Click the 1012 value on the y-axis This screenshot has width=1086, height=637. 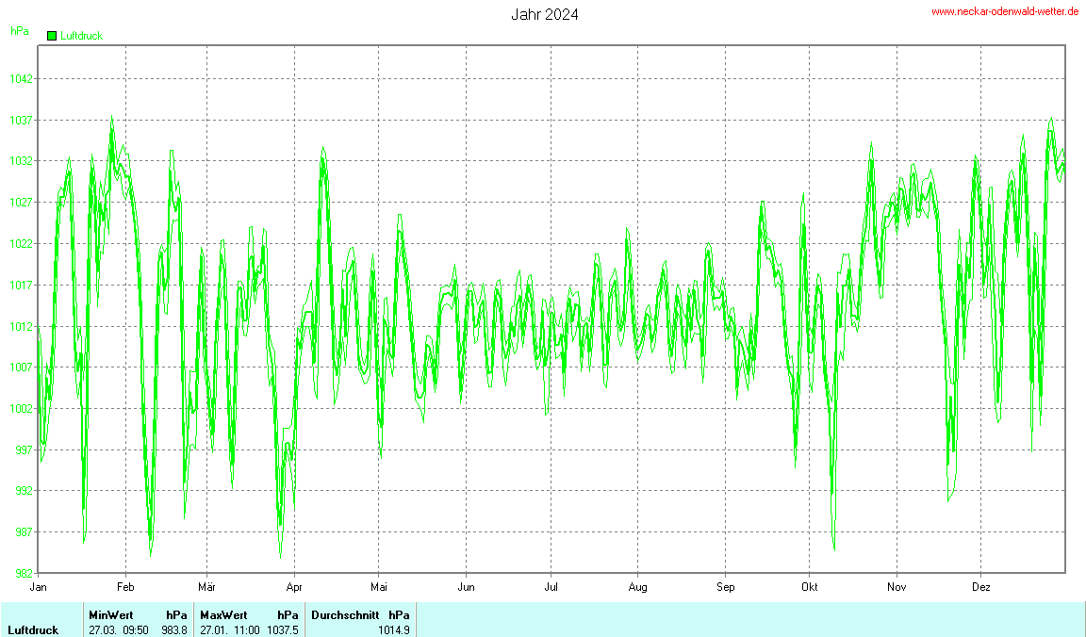click(21, 326)
